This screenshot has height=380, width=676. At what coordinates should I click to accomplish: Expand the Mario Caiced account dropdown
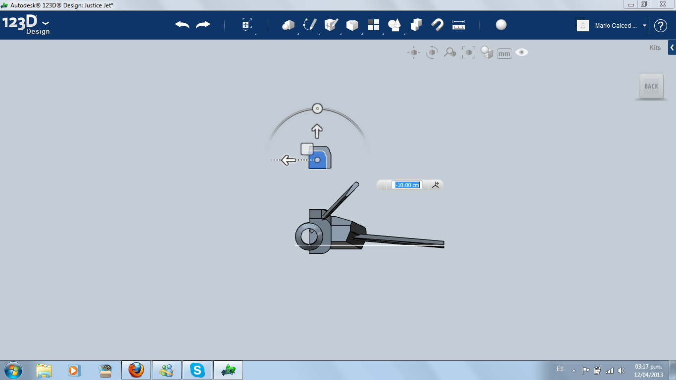(x=644, y=26)
